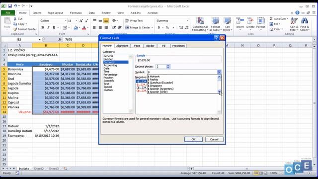Open the font size dropdown
The width and height of the screenshot is (318, 179).
point(76,21)
